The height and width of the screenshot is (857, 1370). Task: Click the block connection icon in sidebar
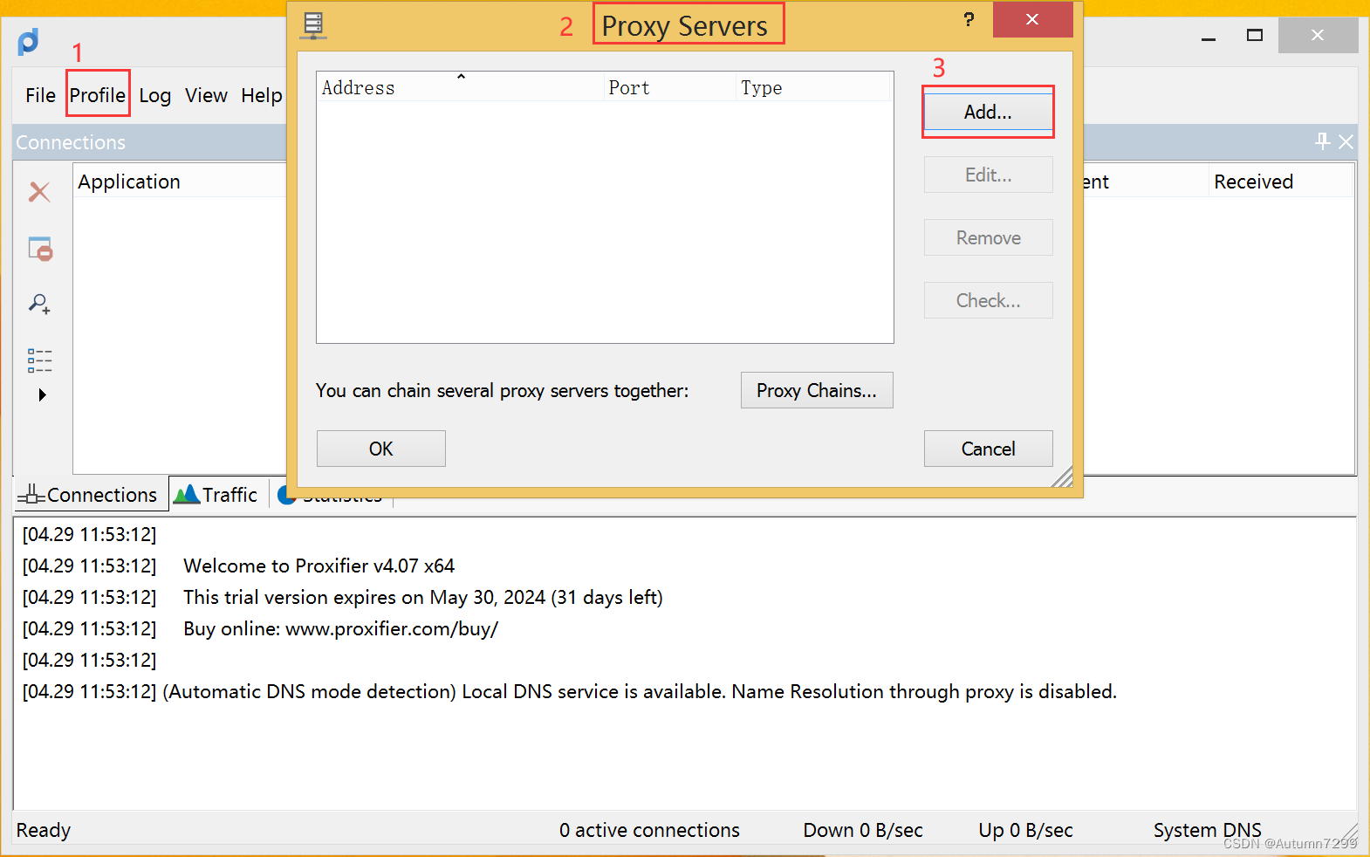40,249
